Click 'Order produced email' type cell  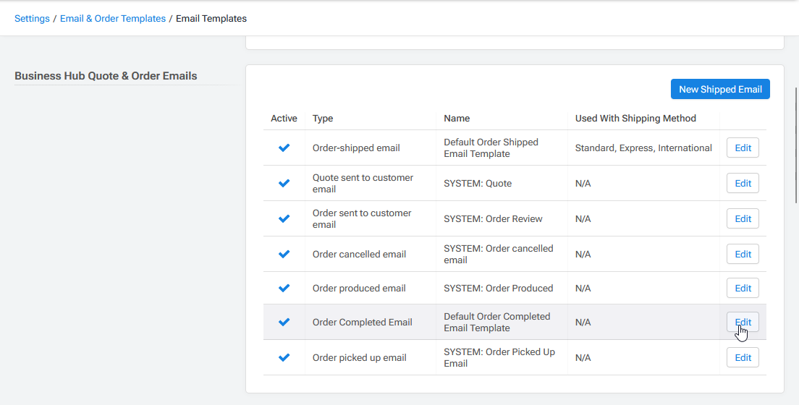pyautogui.click(x=371, y=289)
